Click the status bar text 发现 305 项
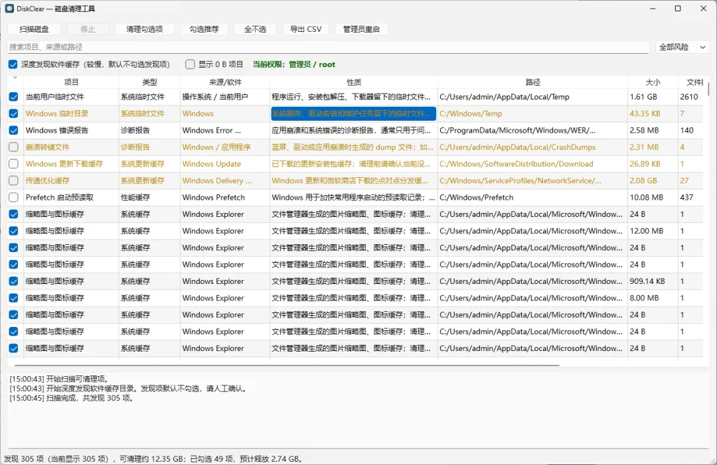This screenshot has width=717, height=465. click(x=24, y=459)
